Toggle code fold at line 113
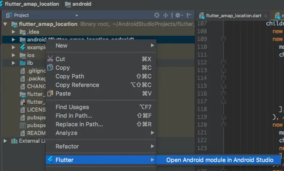284x171 pixels. 223,70
